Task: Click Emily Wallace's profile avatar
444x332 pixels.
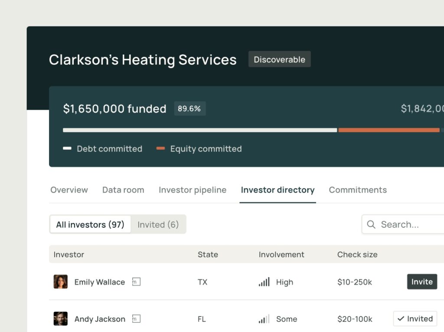Action: pos(60,282)
